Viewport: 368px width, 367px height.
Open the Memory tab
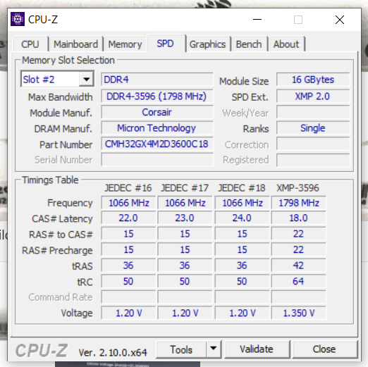click(125, 44)
